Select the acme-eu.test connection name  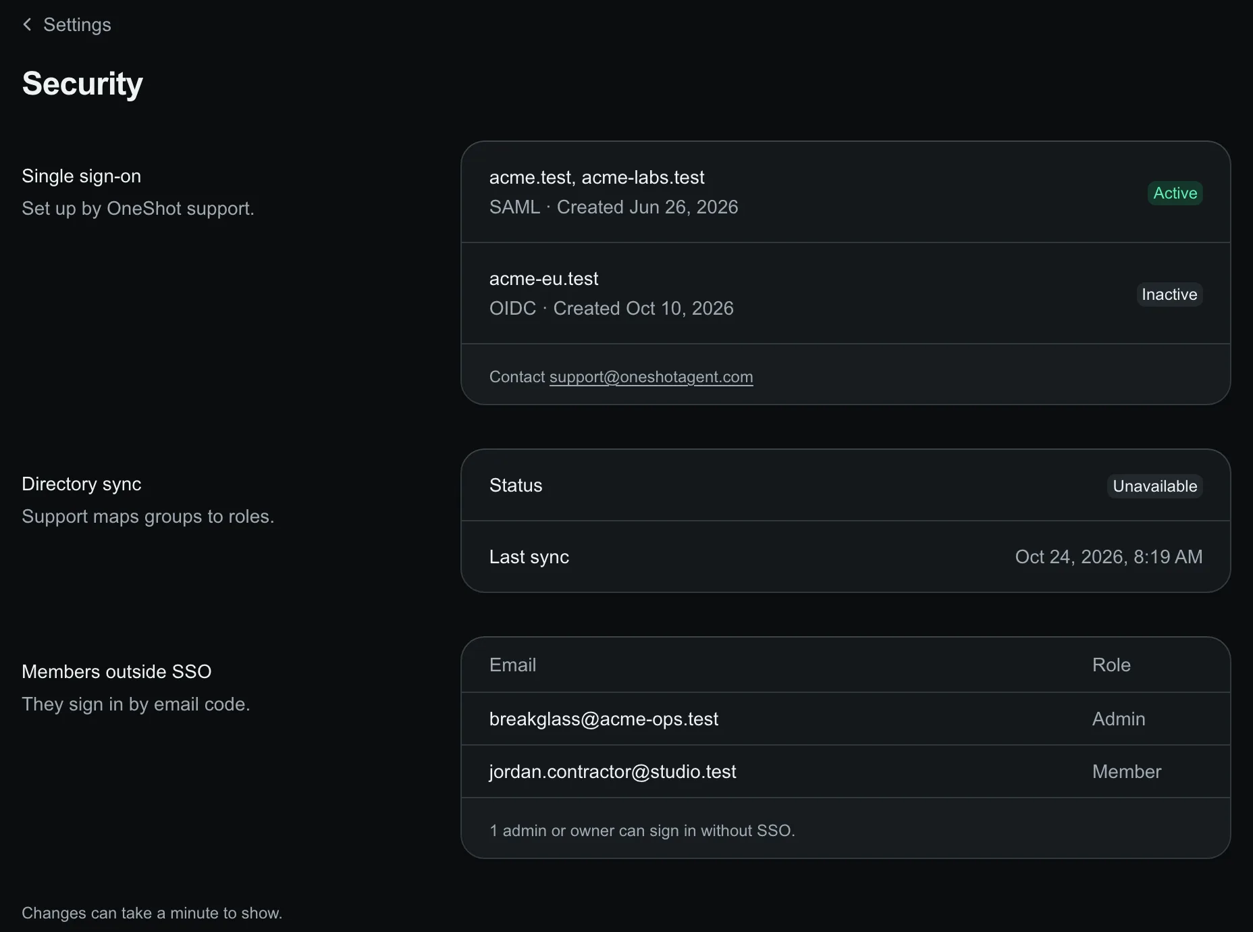pos(543,279)
